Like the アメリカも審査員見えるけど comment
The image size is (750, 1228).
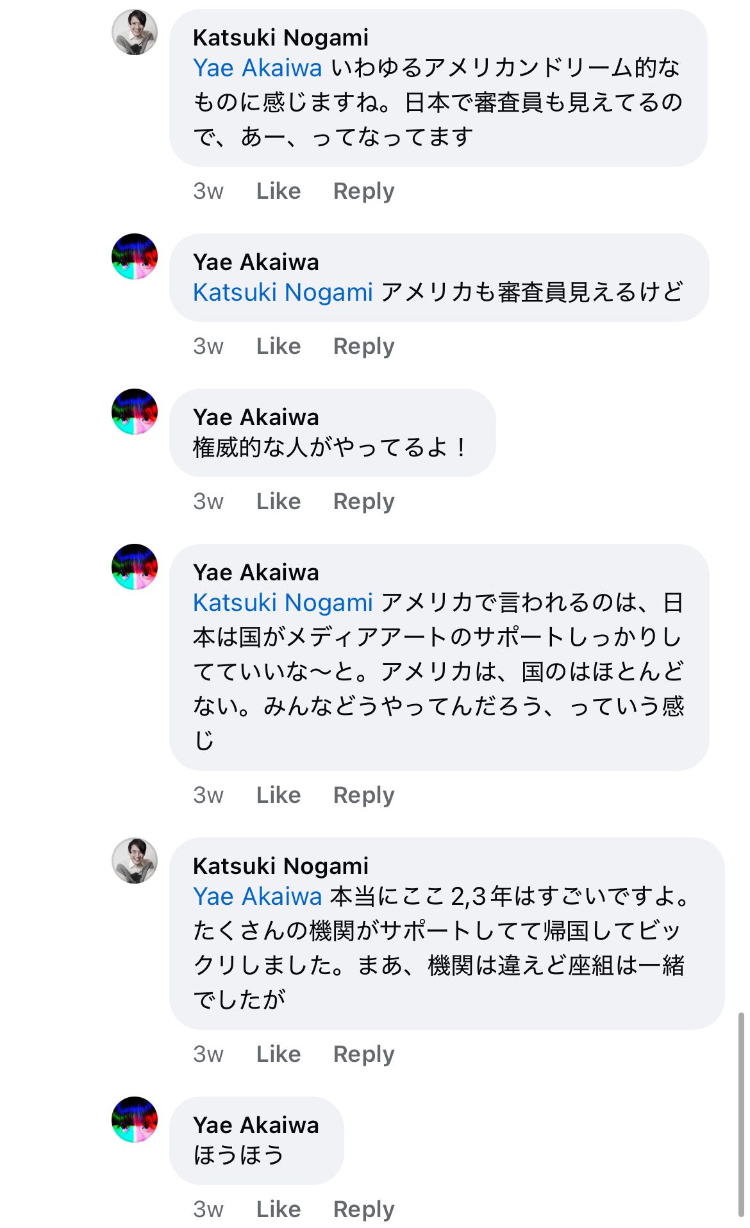tap(278, 346)
